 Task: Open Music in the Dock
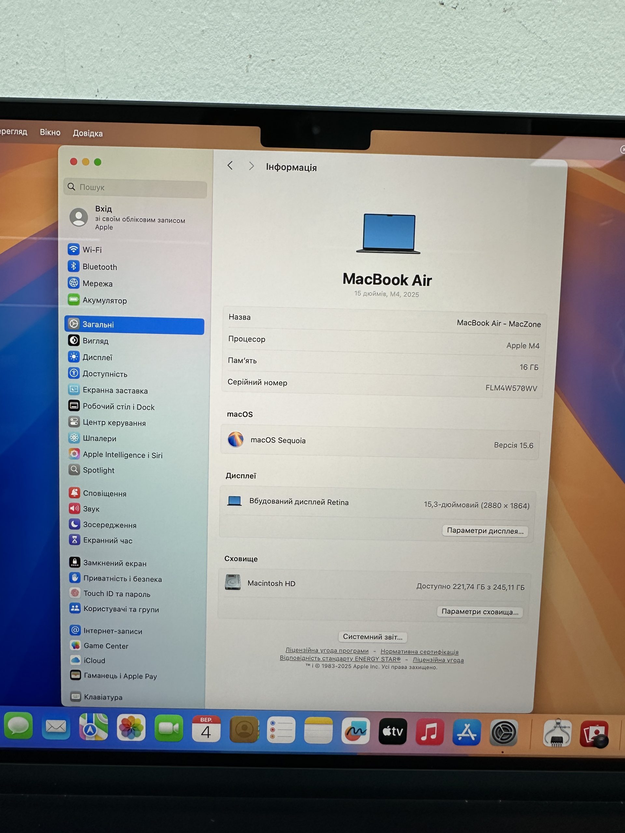[429, 732]
